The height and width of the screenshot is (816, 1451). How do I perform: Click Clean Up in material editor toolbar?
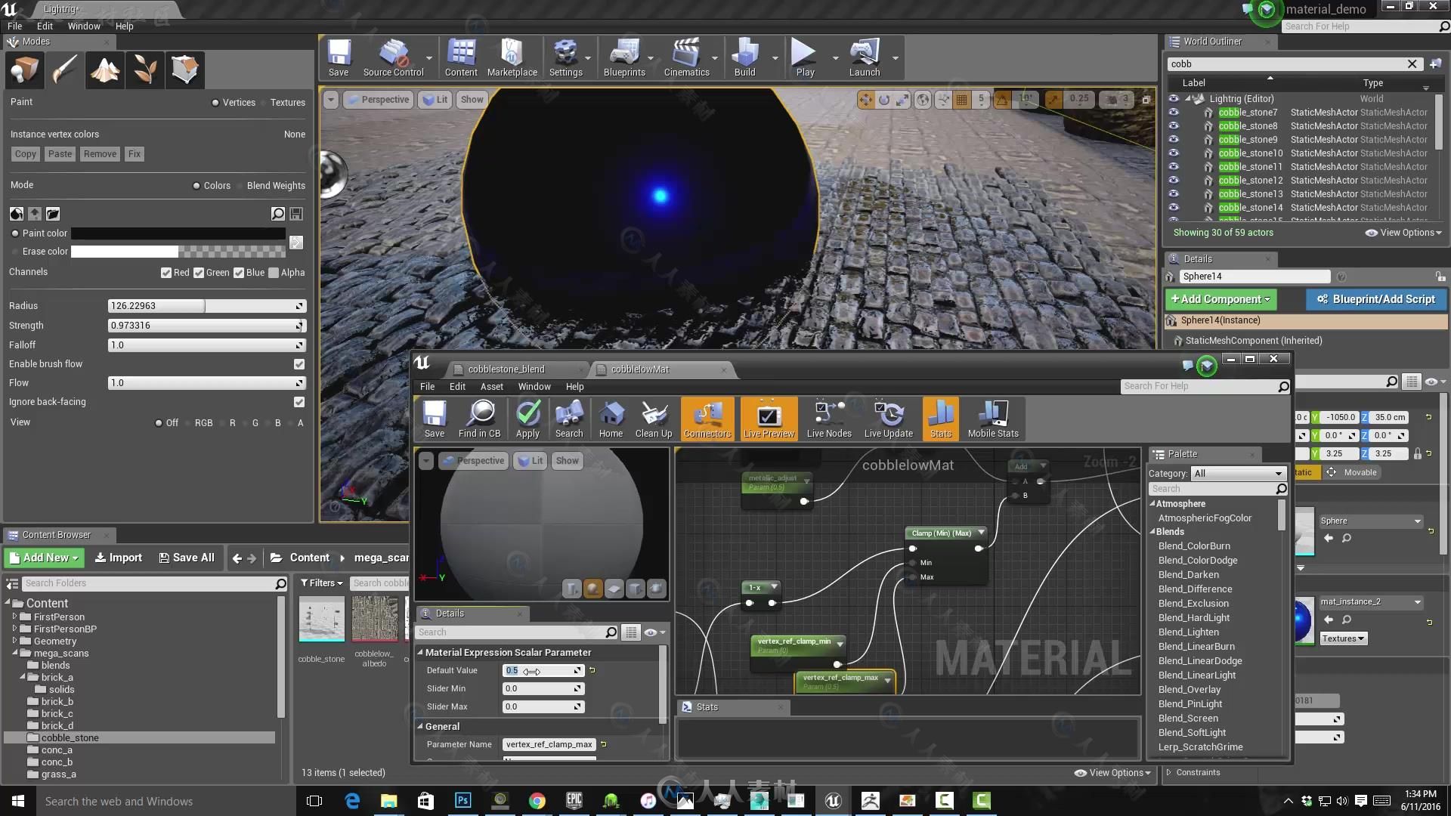[654, 419]
